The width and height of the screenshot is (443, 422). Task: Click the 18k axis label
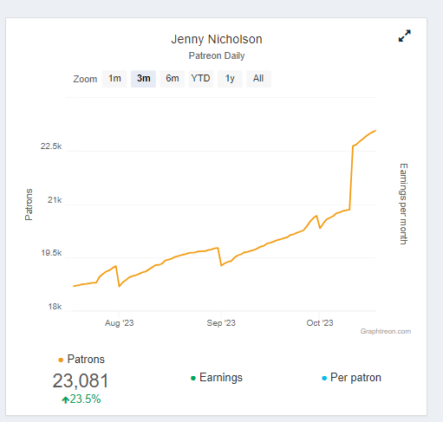pos(55,307)
